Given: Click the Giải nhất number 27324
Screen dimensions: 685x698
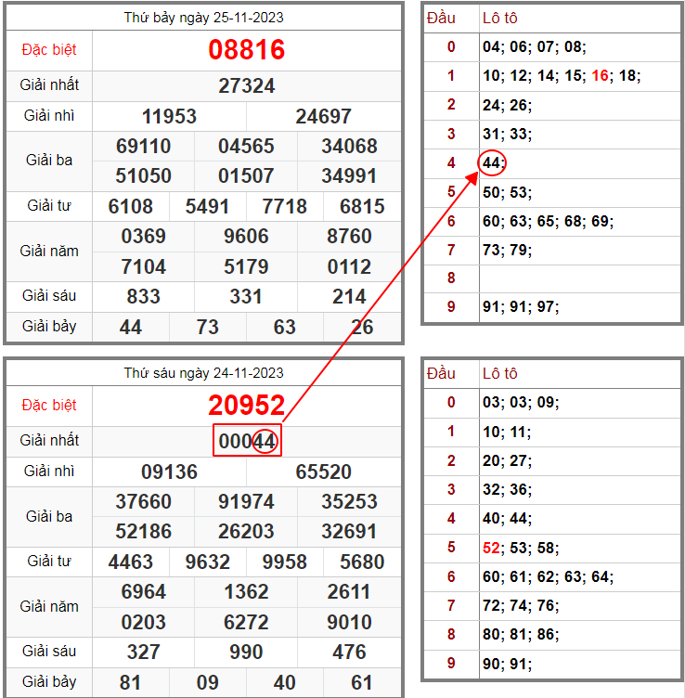Looking at the screenshot, I should coord(246,86).
